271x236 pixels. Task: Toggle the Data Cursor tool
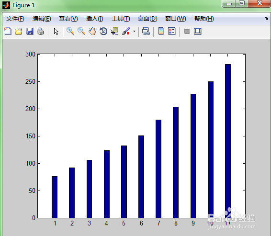(114, 31)
